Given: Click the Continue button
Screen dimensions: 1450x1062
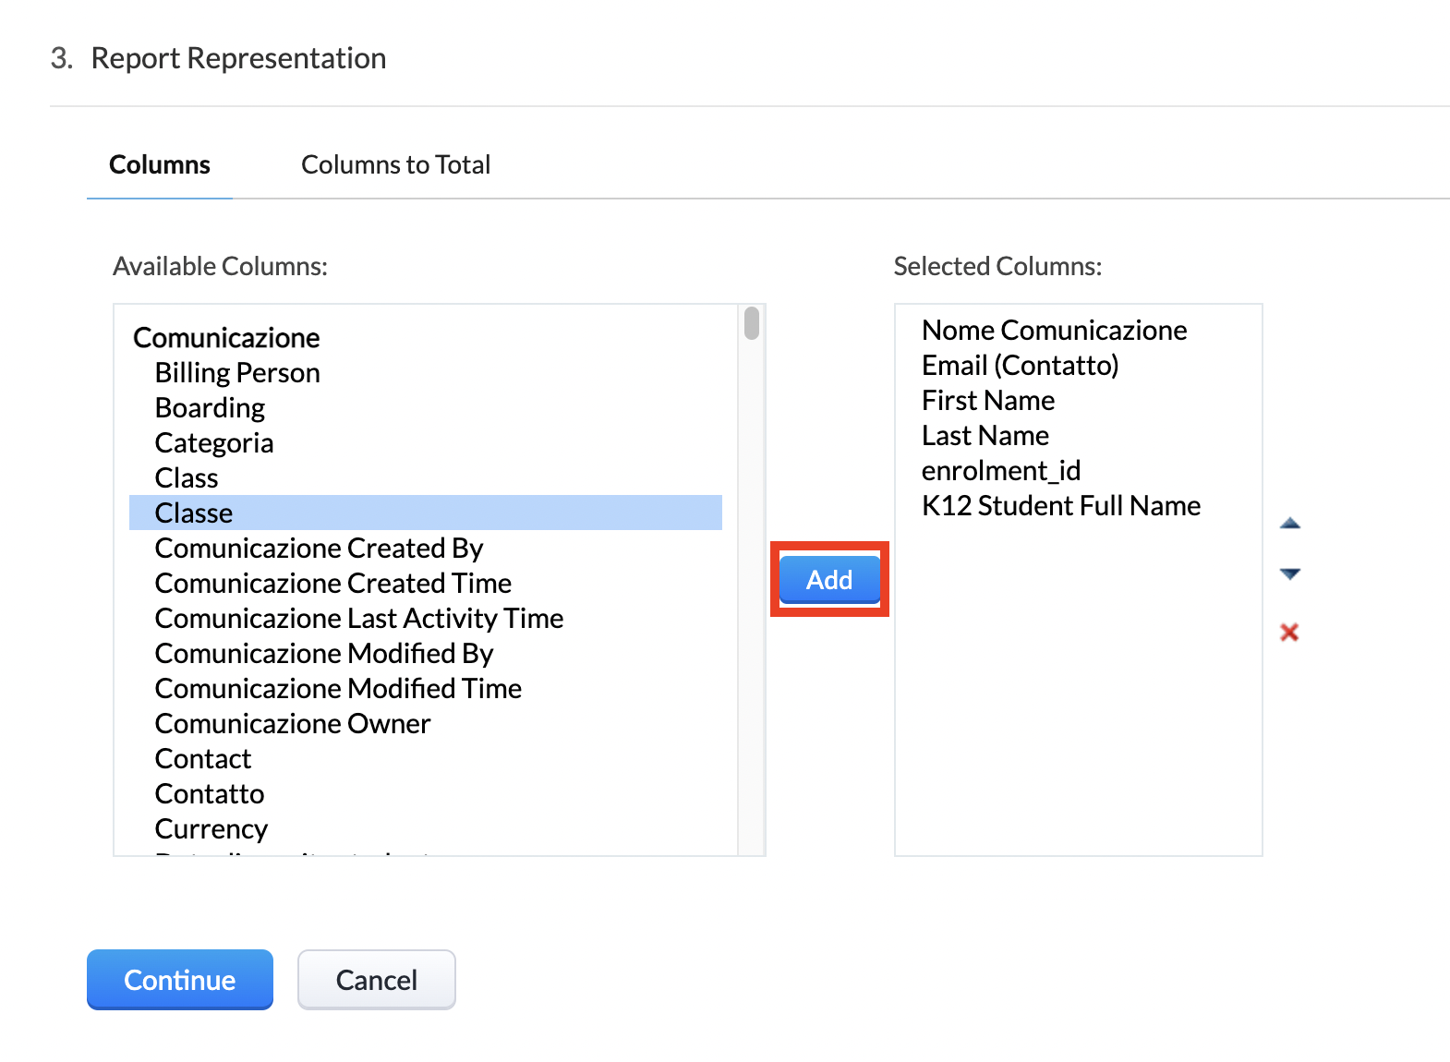Looking at the screenshot, I should [x=180, y=979].
